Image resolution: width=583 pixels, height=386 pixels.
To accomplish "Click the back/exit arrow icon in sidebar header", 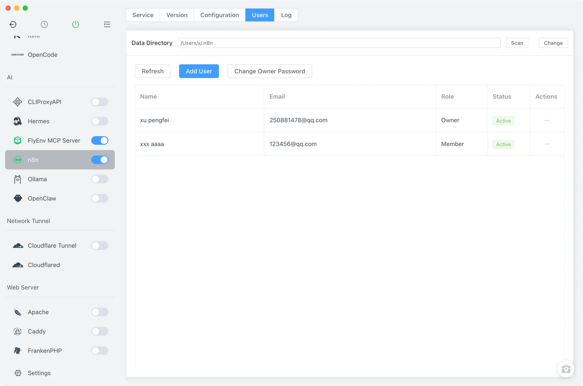I will coord(13,24).
